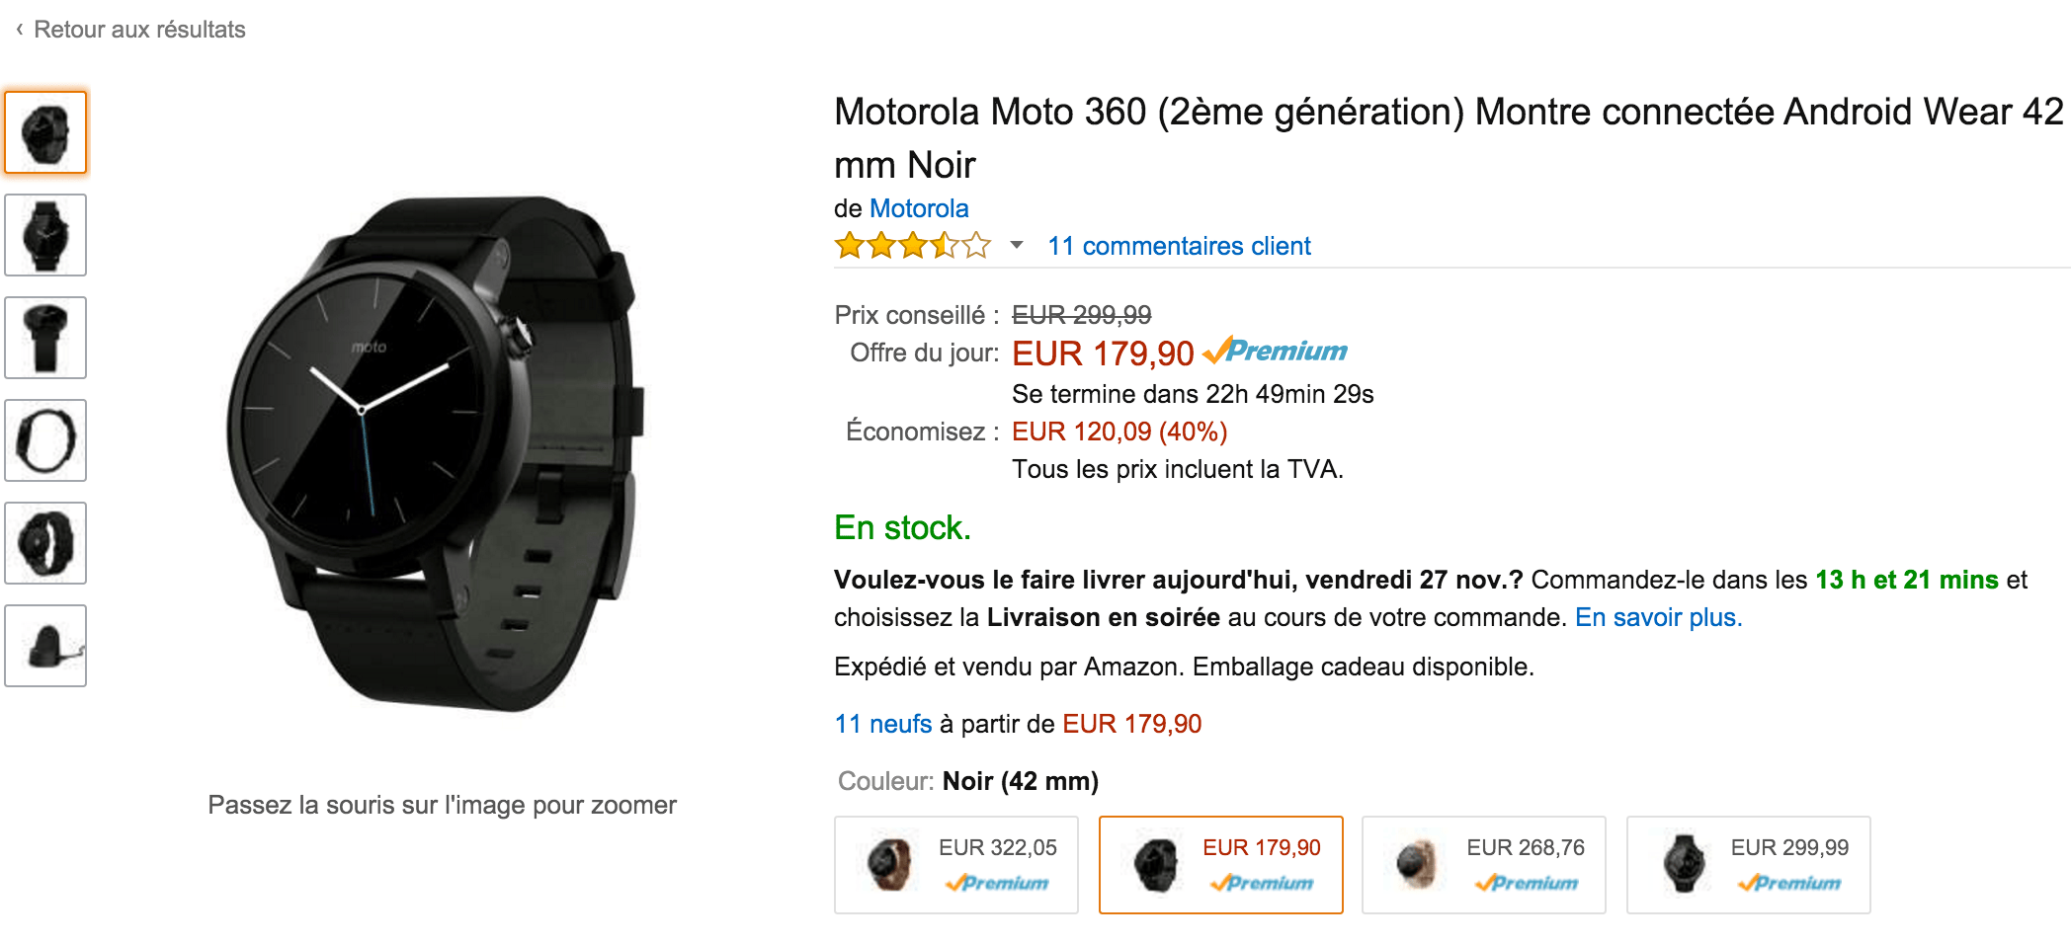This screenshot has width=2071, height=944.
Task: Go back via Retour aux résultats
Action: point(139,30)
